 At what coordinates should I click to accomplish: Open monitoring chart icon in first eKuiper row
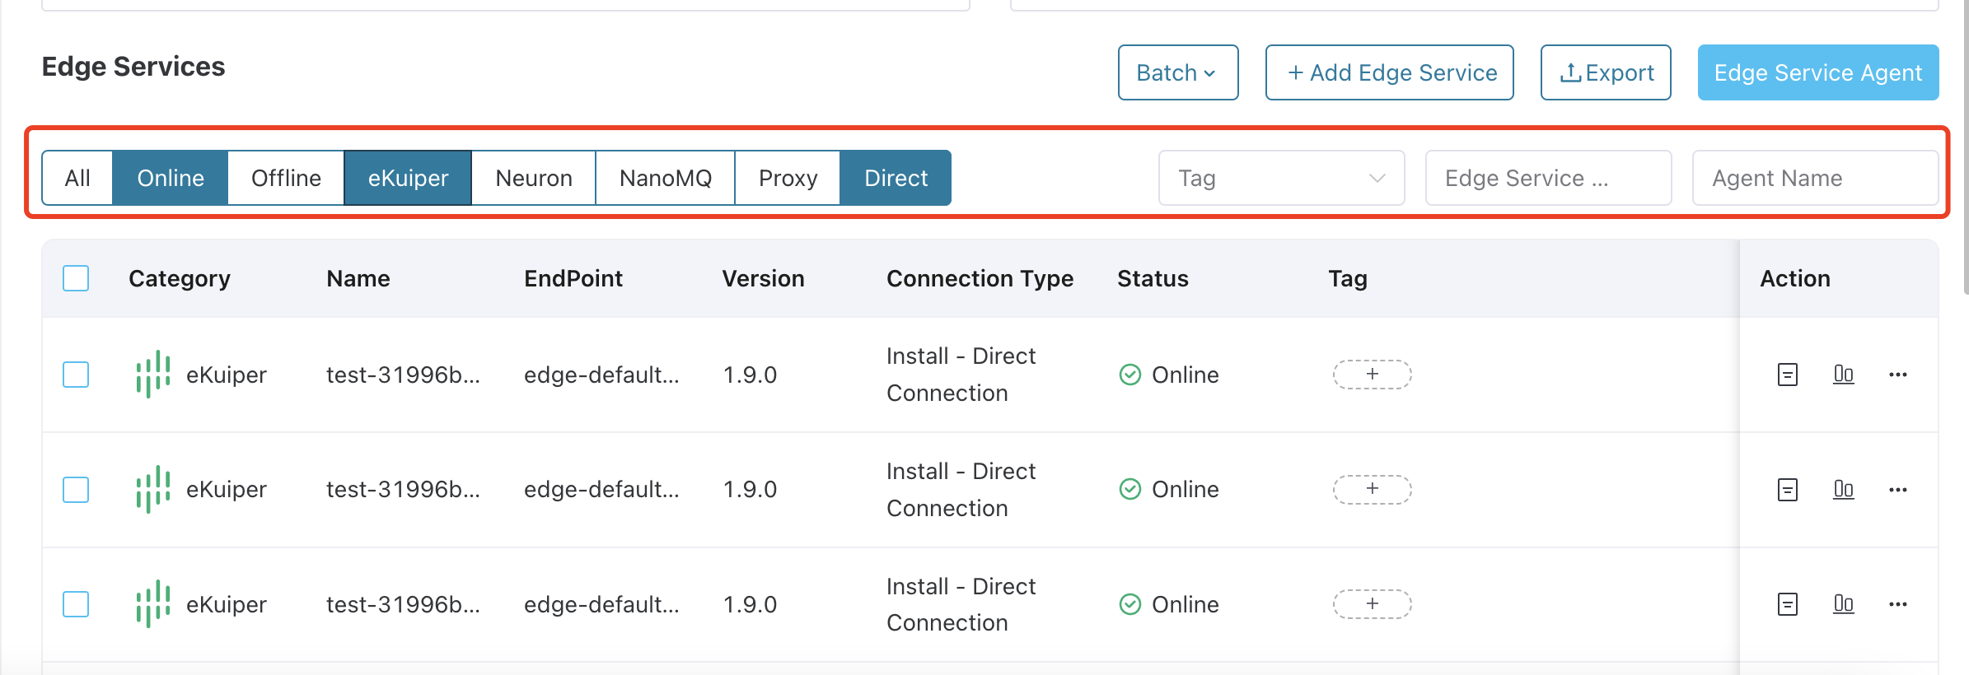coord(1843,375)
